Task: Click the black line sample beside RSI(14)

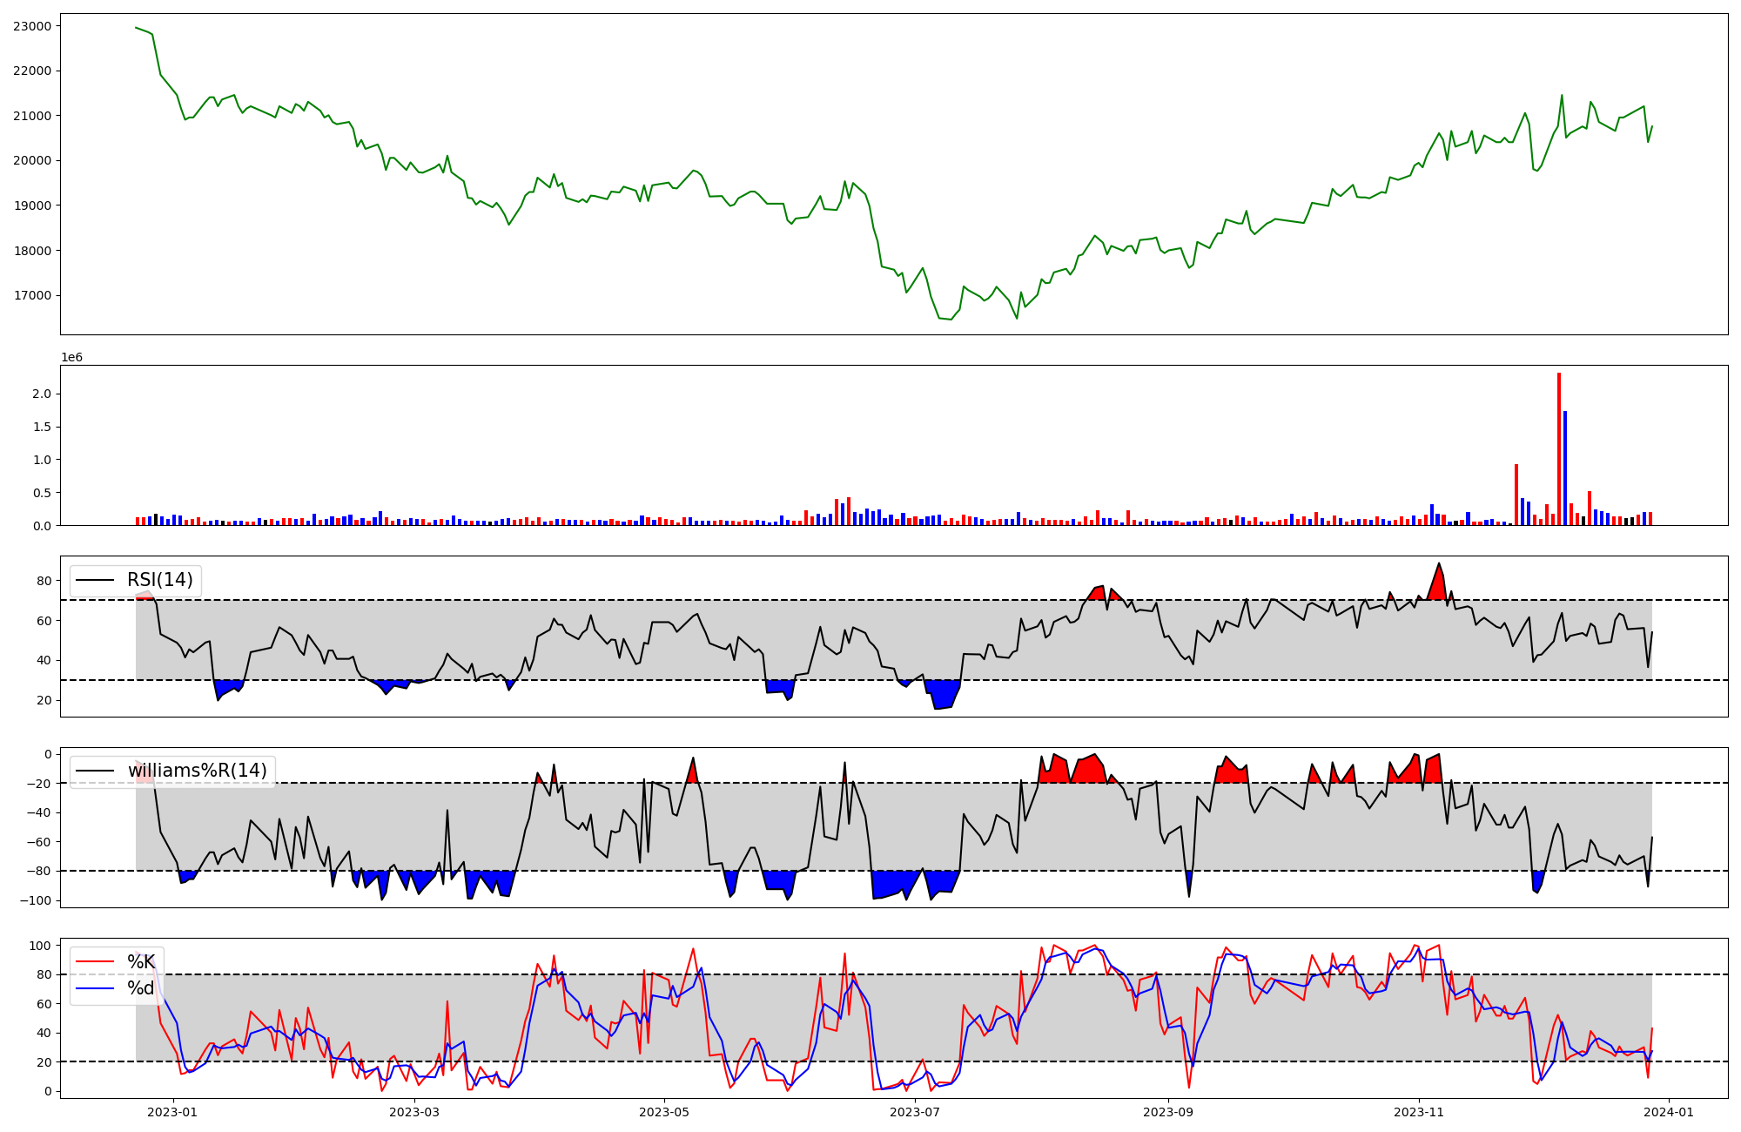Action: [95, 580]
